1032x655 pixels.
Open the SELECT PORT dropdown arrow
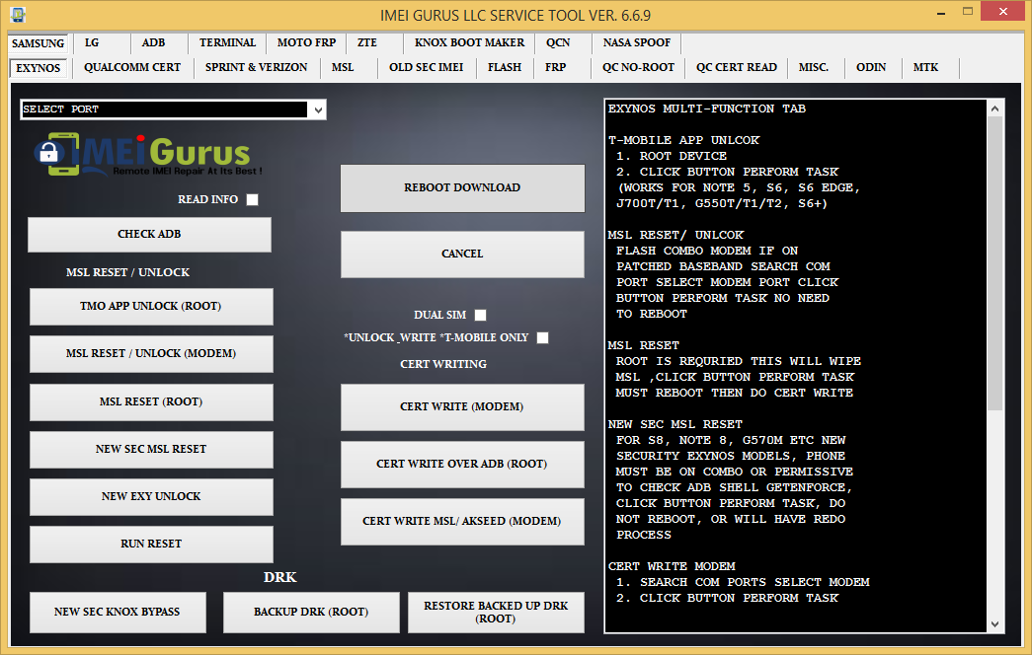[x=318, y=109]
